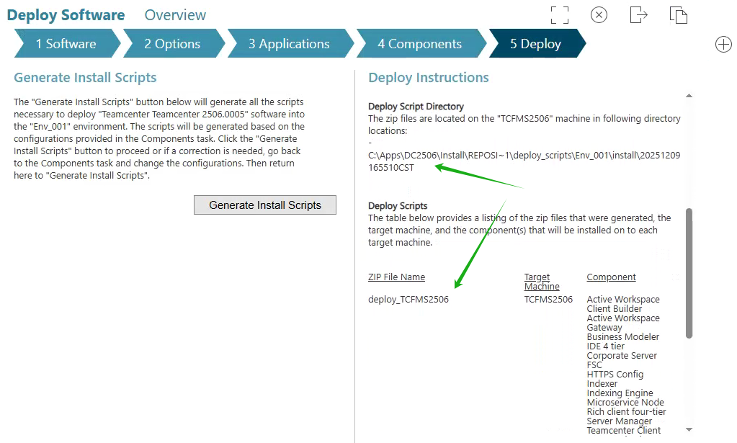Click the copy documents icon
This screenshot has height=443, width=737.
[x=678, y=15]
